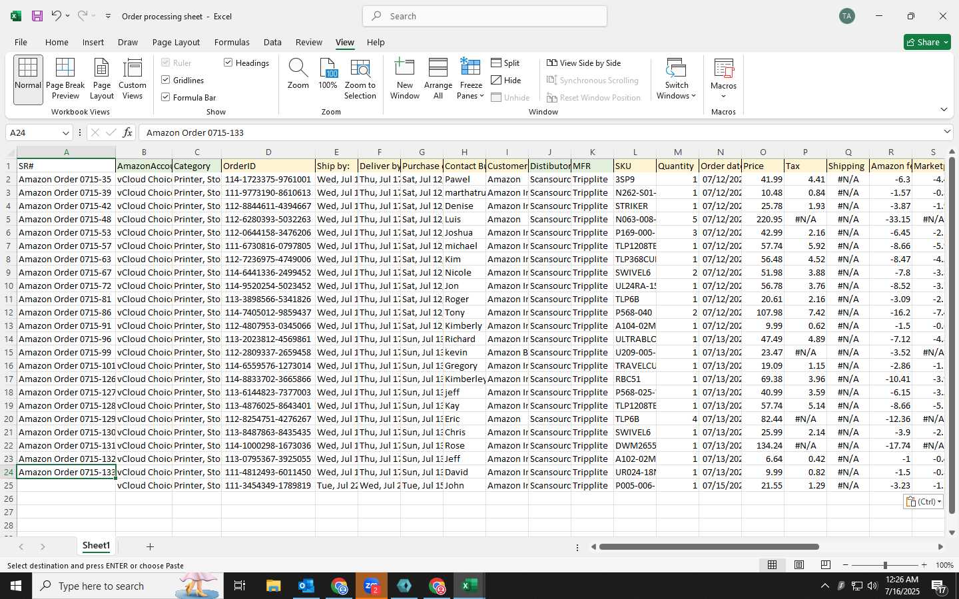959x599 pixels.
Task: Switch to the Home tab
Action: (57, 42)
